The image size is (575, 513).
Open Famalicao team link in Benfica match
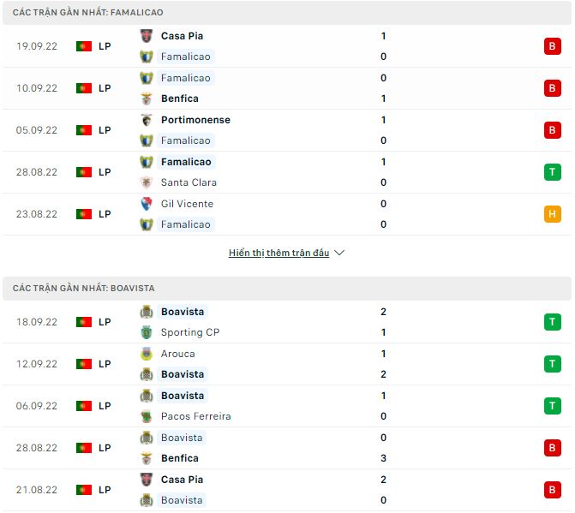click(x=185, y=78)
